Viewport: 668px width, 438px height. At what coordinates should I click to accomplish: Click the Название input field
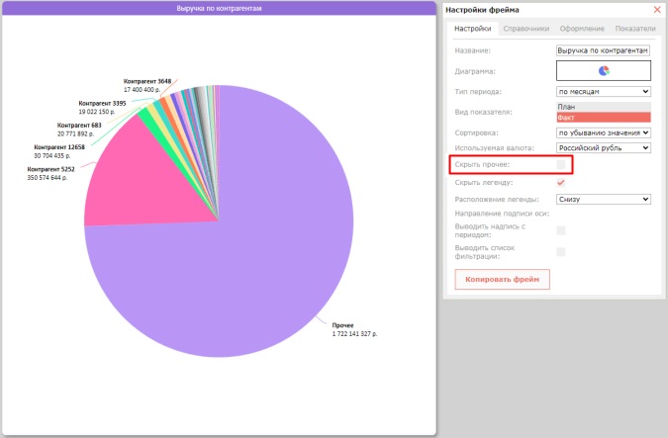click(x=603, y=50)
